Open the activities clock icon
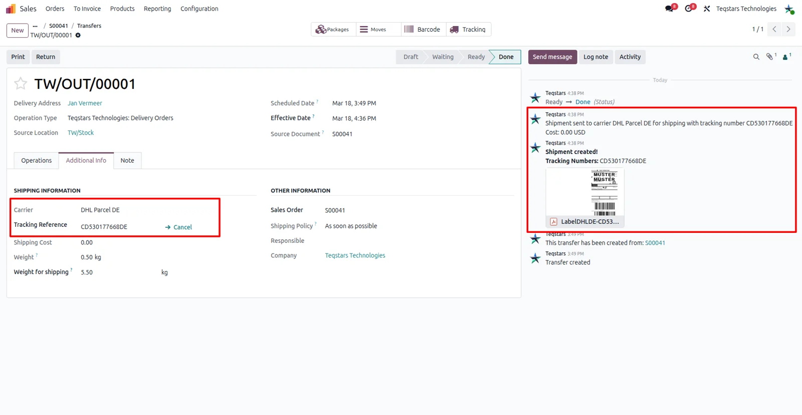This screenshot has width=802, height=415. pyautogui.click(x=689, y=9)
